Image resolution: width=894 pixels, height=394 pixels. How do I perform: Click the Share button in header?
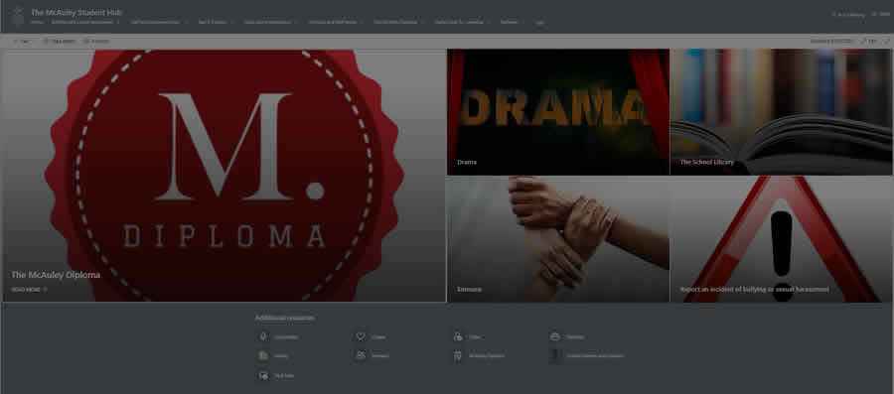point(881,14)
